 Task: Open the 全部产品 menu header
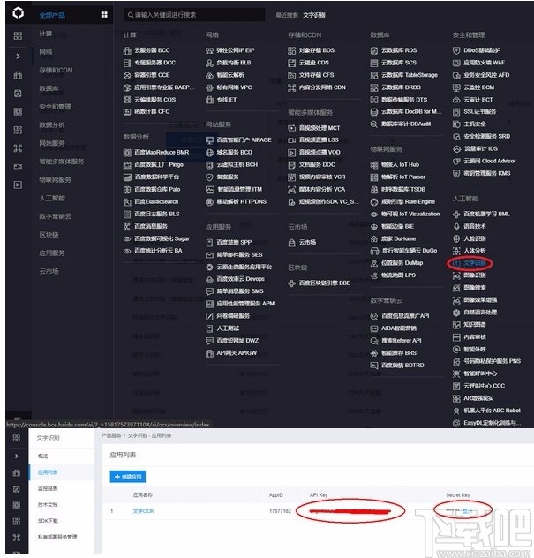[52, 15]
